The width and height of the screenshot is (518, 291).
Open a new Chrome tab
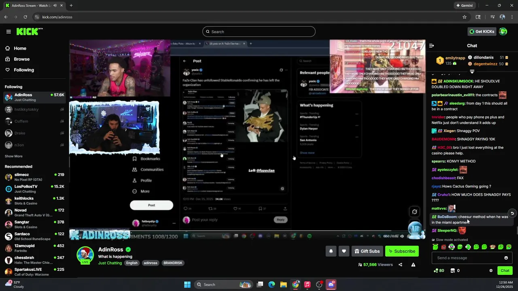click(71, 6)
